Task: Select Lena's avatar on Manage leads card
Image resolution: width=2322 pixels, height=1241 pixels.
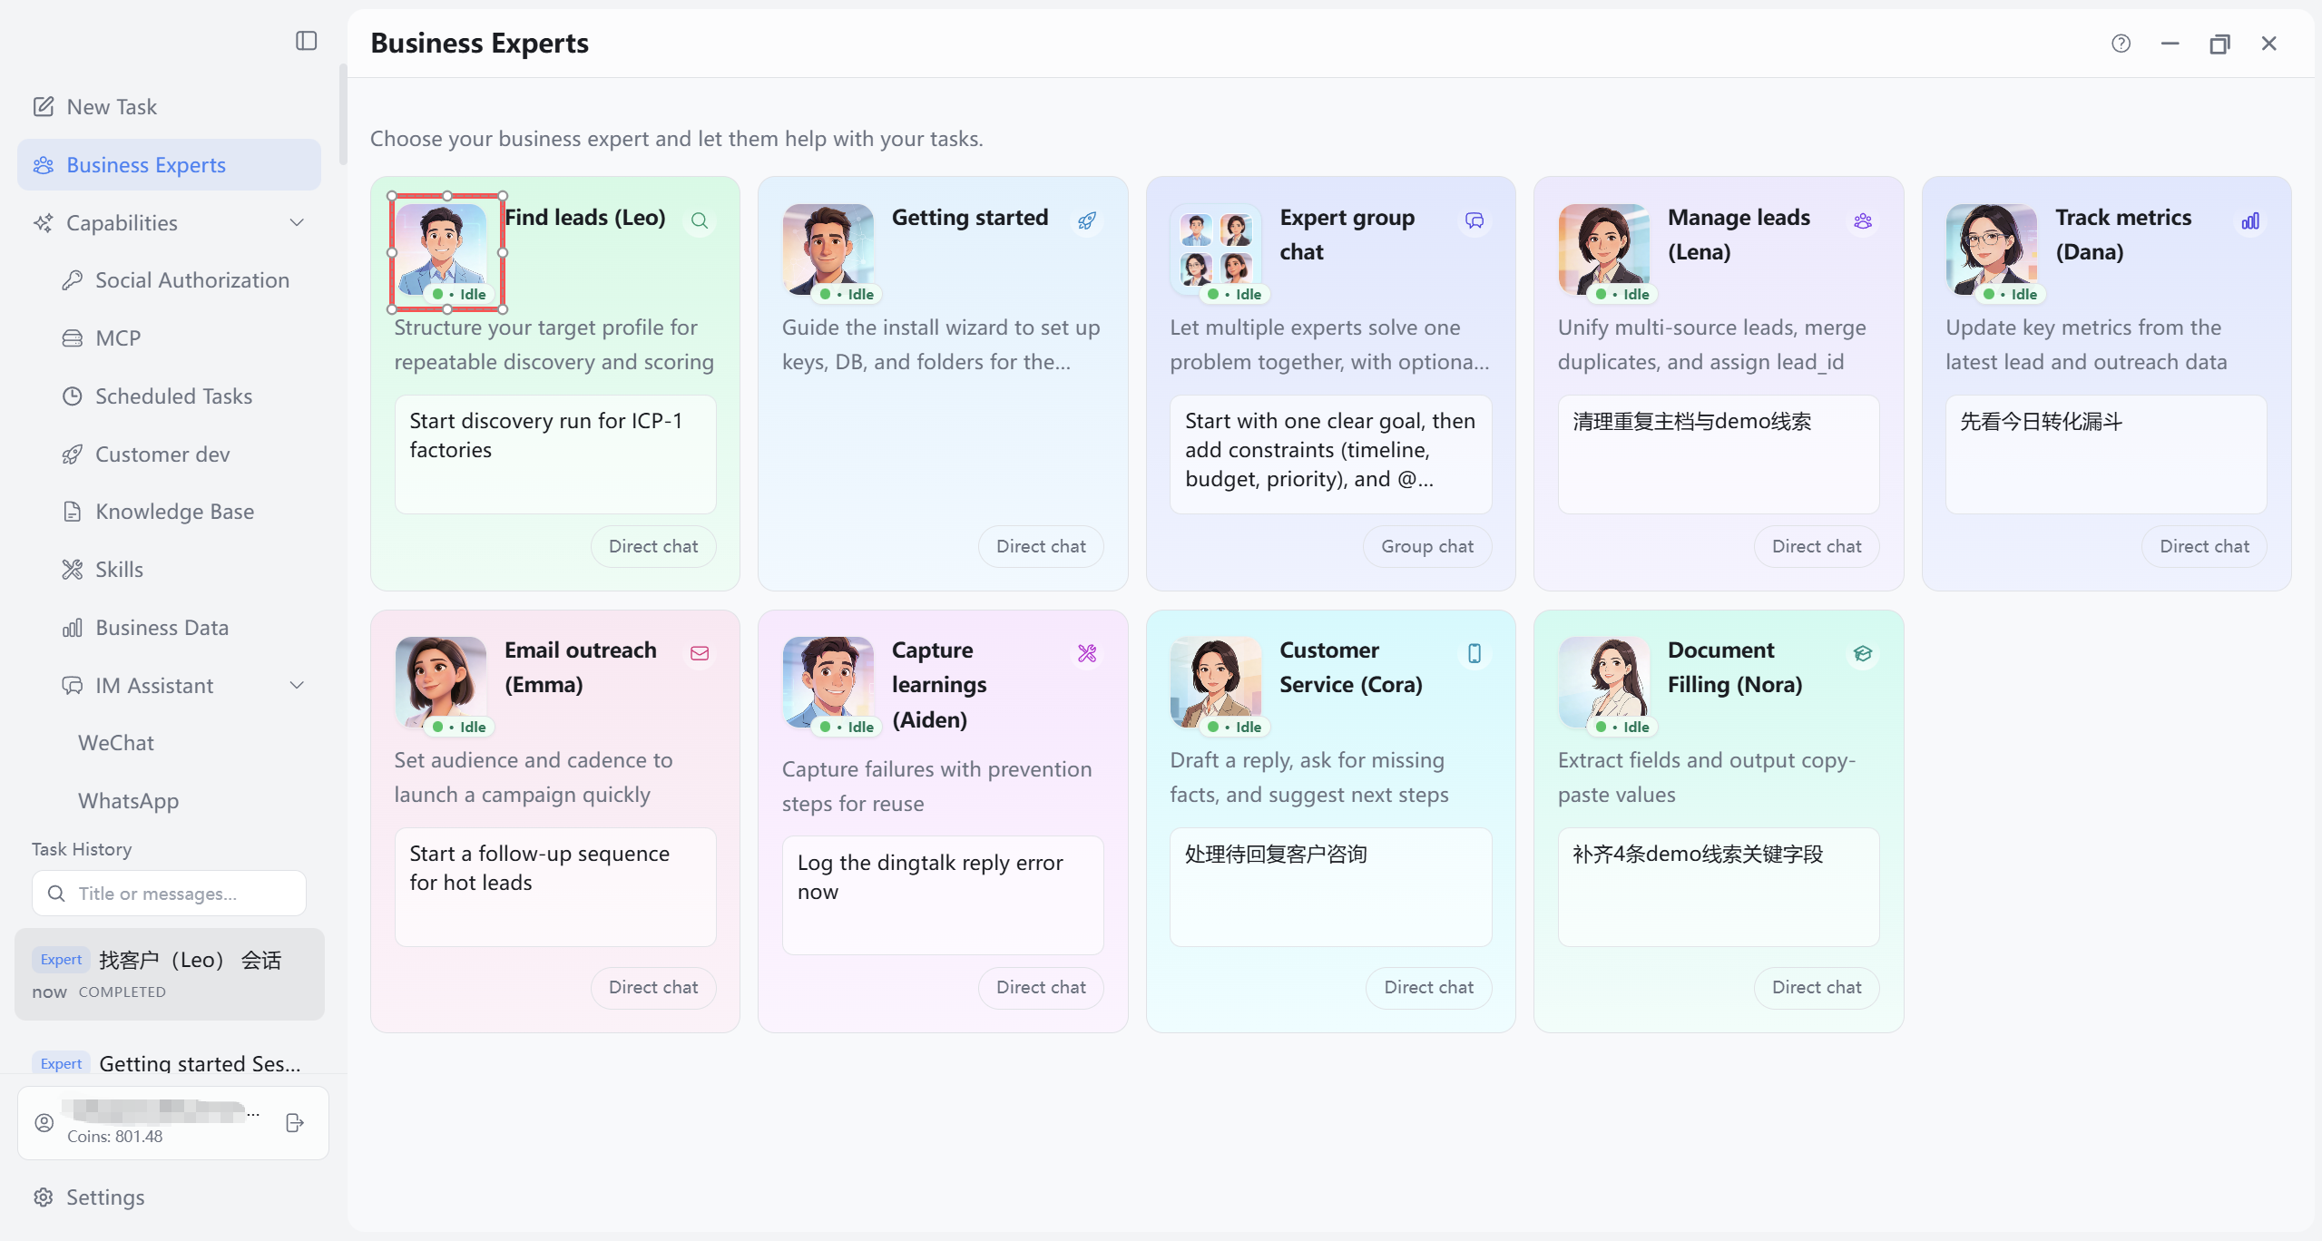Action: tap(1604, 249)
